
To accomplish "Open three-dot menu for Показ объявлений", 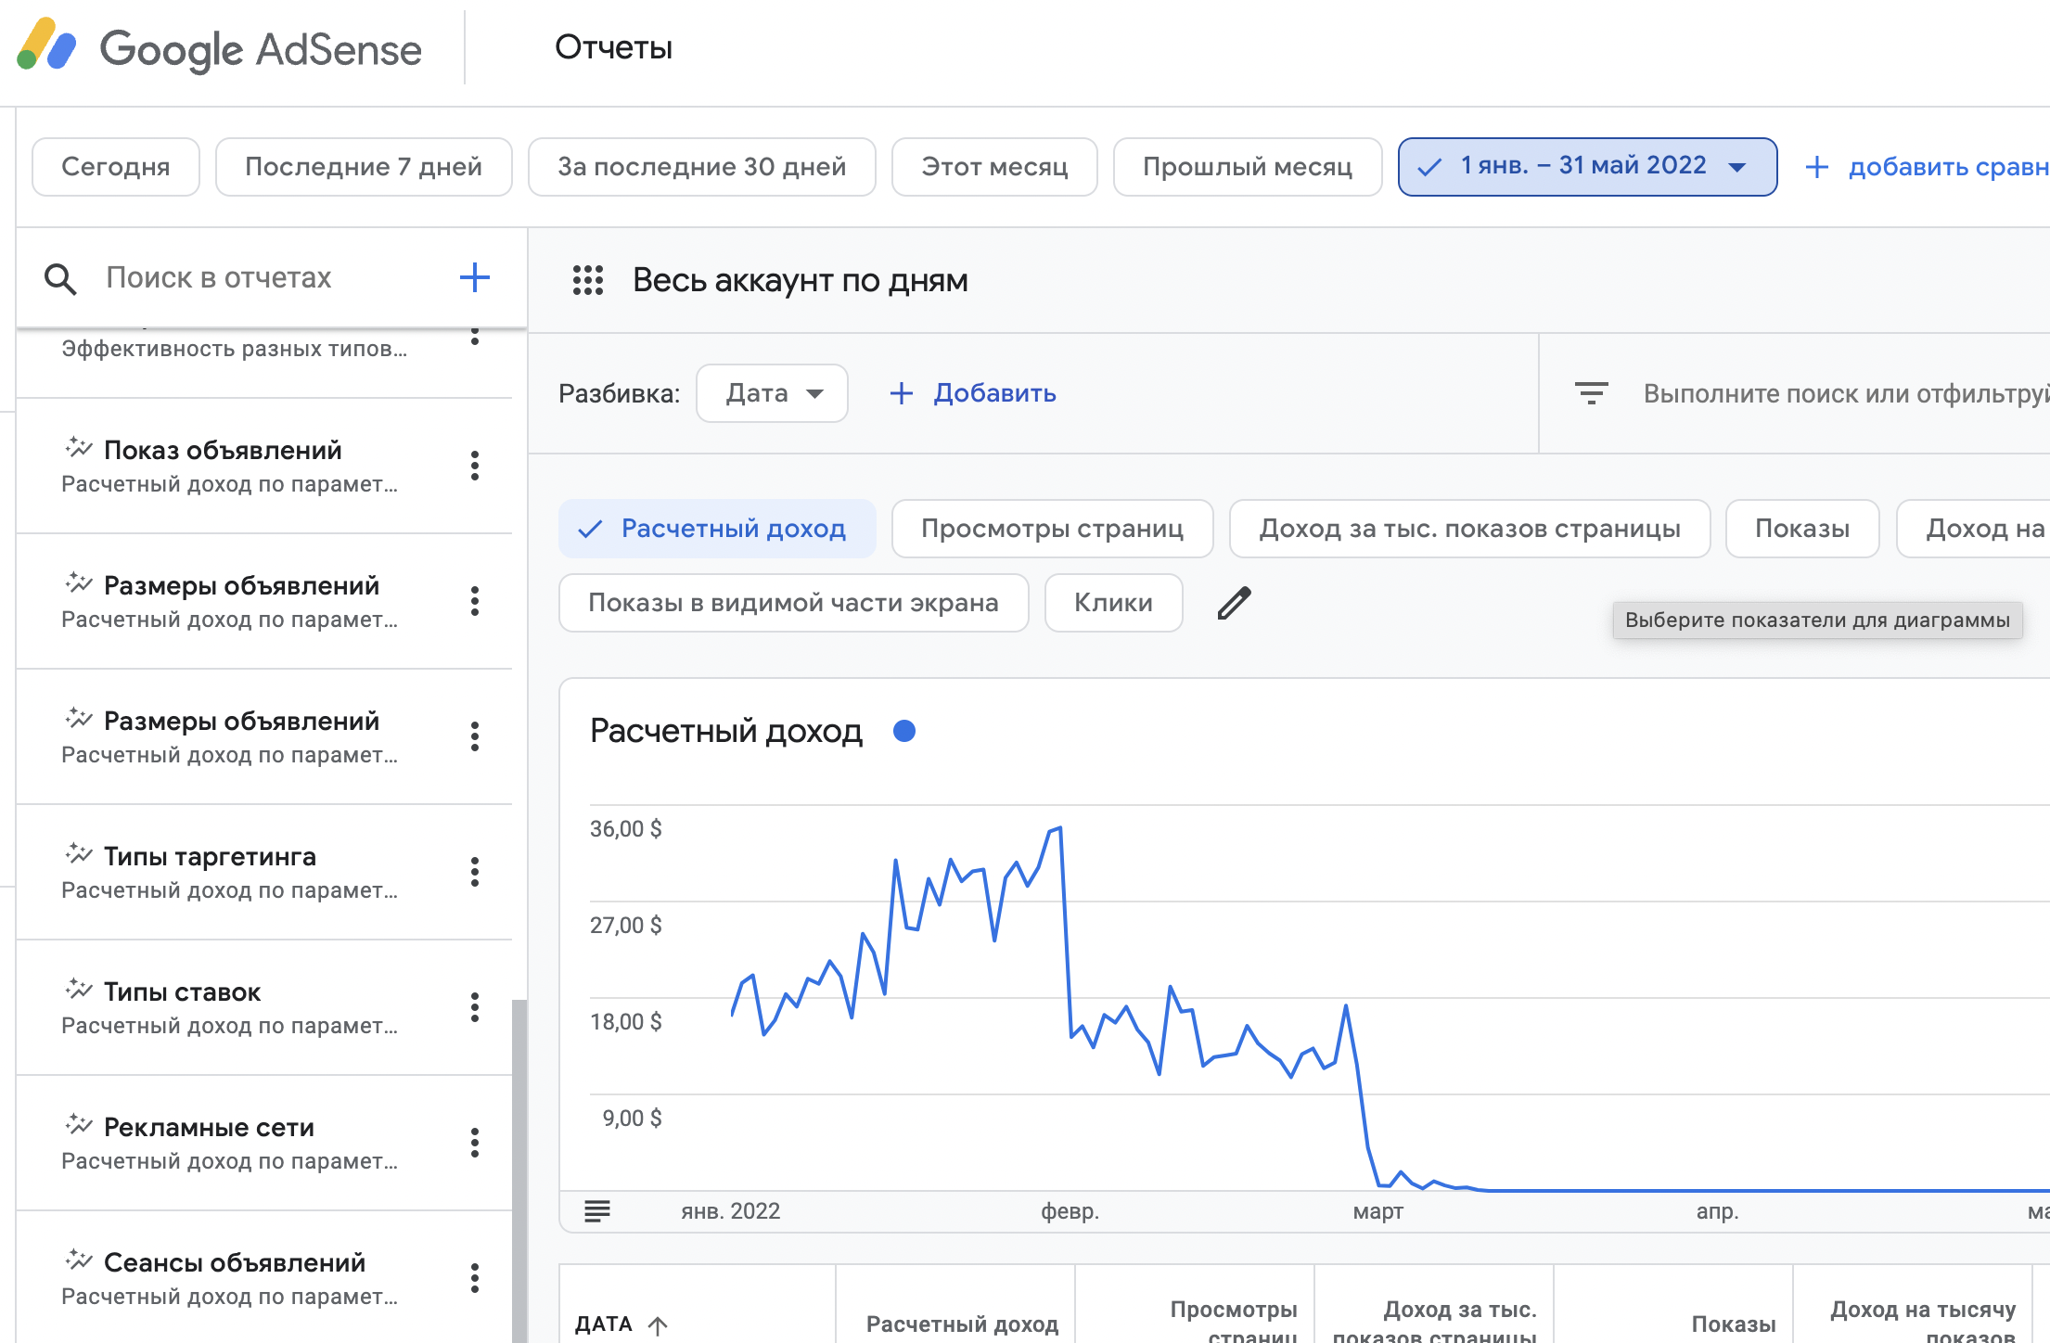I will coord(474,466).
